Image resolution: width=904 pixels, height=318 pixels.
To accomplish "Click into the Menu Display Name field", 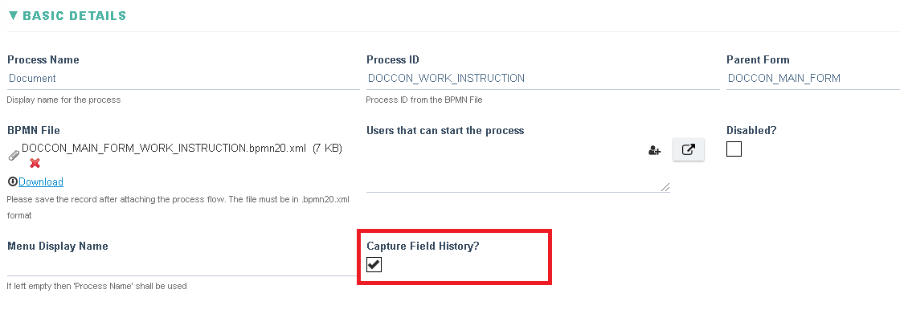I will [183, 266].
